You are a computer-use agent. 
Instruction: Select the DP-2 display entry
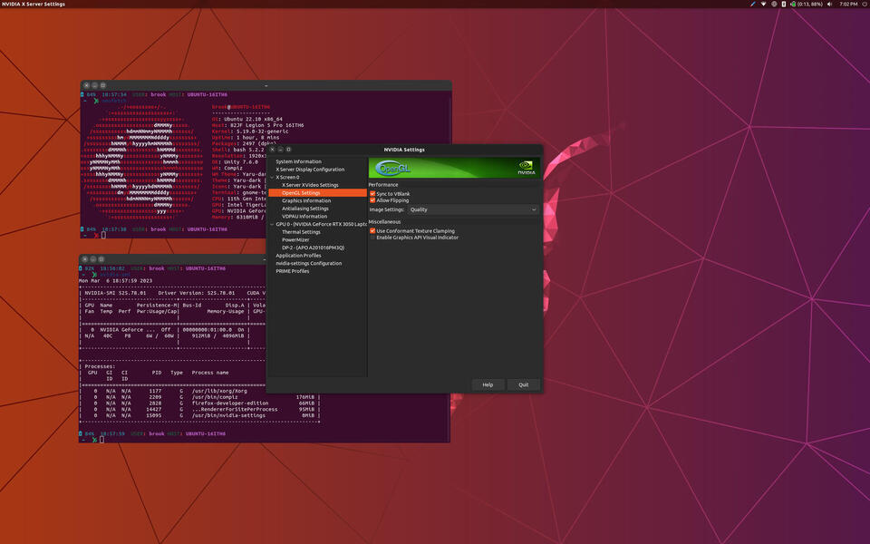click(313, 248)
